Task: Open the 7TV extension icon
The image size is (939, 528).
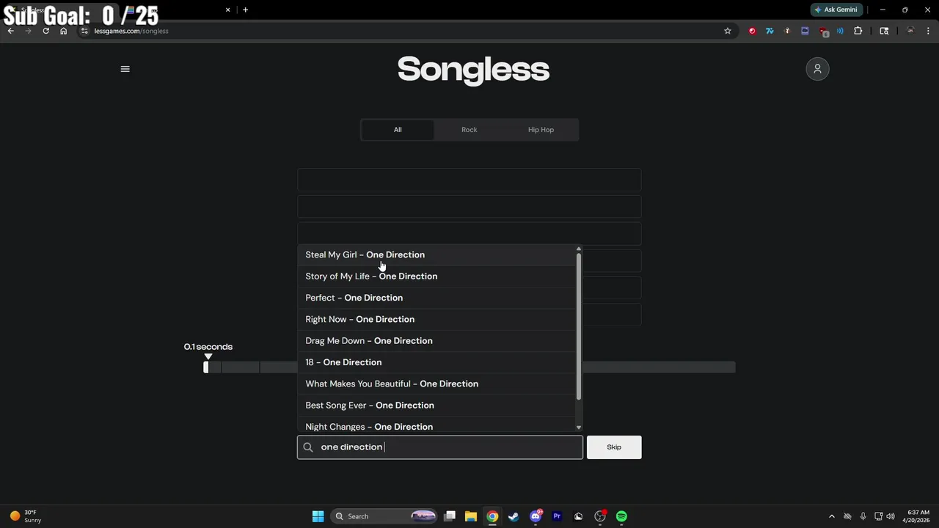Action: [770, 31]
